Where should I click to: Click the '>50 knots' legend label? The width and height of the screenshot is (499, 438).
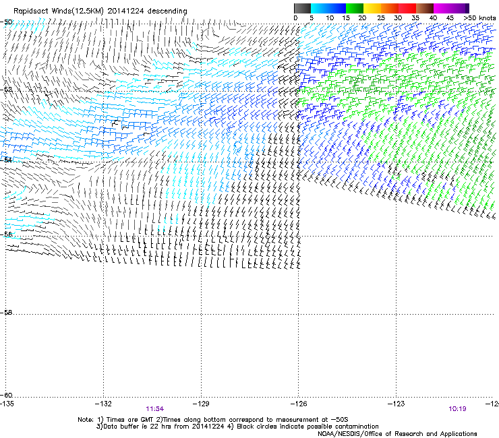click(479, 18)
